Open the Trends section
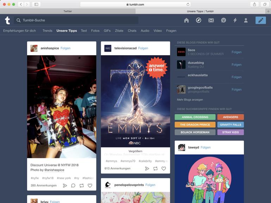 (48, 31)
